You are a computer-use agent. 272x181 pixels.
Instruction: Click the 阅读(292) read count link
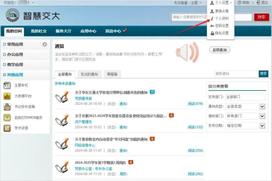[x=195, y=174]
